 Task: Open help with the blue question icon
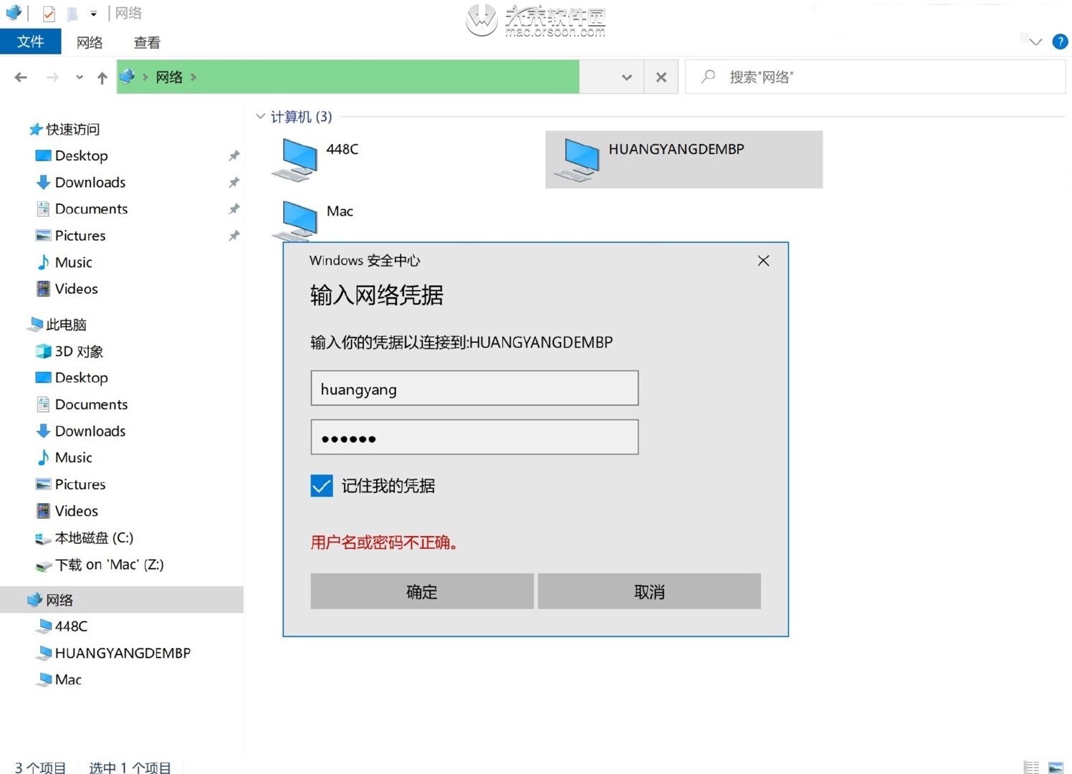coord(1060,42)
